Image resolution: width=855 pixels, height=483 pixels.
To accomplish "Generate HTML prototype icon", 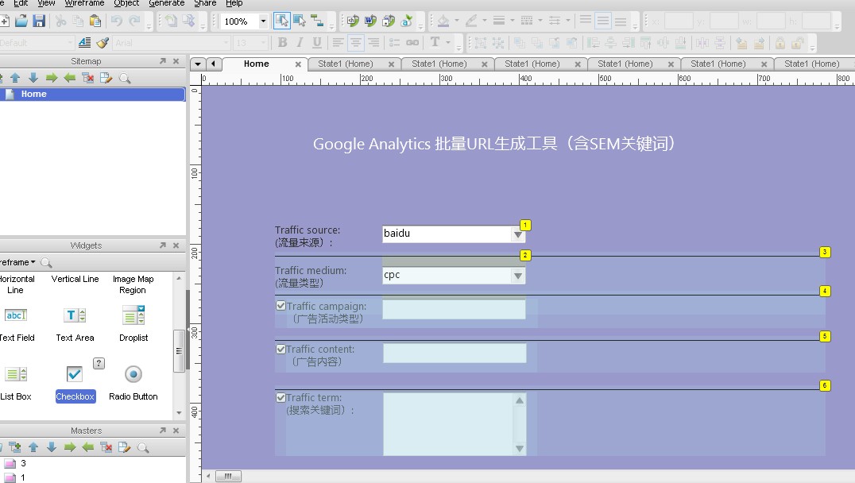I will pyautogui.click(x=353, y=21).
